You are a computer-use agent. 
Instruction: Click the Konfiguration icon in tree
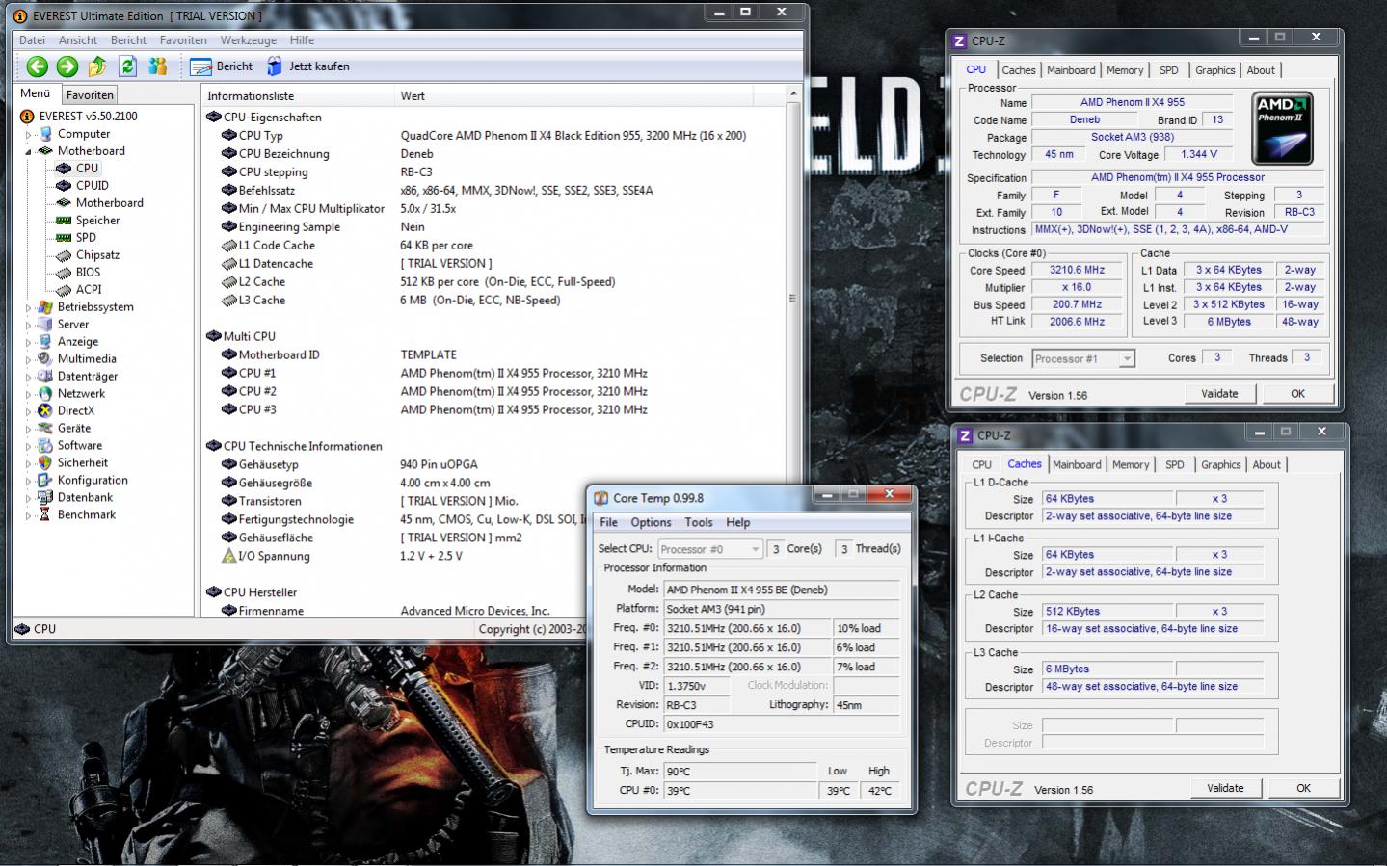point(45,480)
